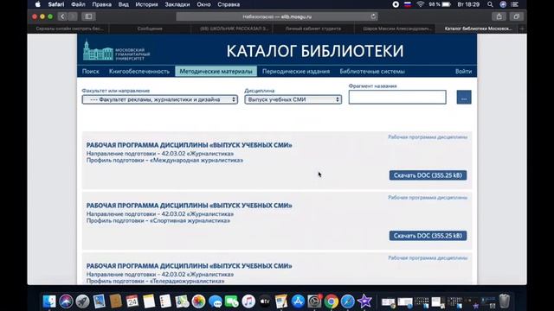This screenshot has height=311, width=554.
Task: Switch to the Личный кабинет студента browser tab
Action: [x=313, y=29]
